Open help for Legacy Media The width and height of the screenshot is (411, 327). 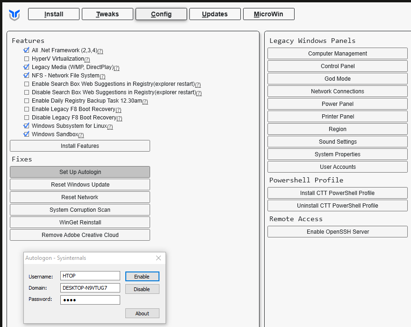116,68
